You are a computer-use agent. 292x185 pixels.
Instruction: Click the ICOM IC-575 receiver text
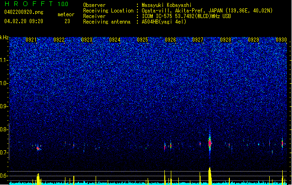coord(186,16)
